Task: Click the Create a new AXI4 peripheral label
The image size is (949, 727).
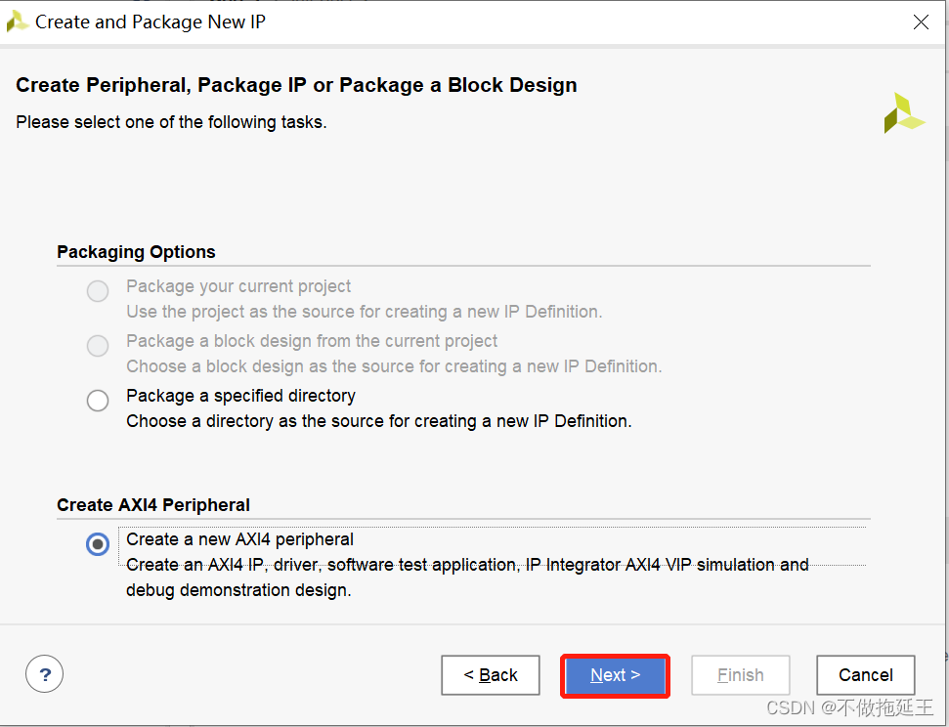Action: [239, 539]
